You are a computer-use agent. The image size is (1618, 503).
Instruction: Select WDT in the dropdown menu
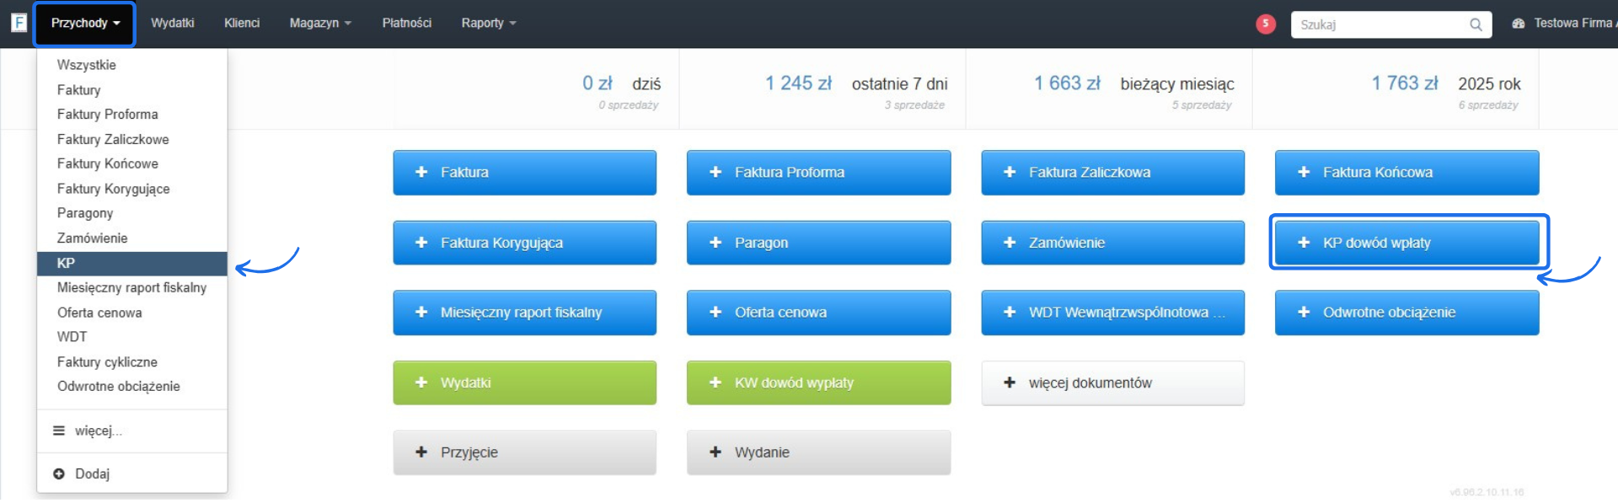coord(132,337)
